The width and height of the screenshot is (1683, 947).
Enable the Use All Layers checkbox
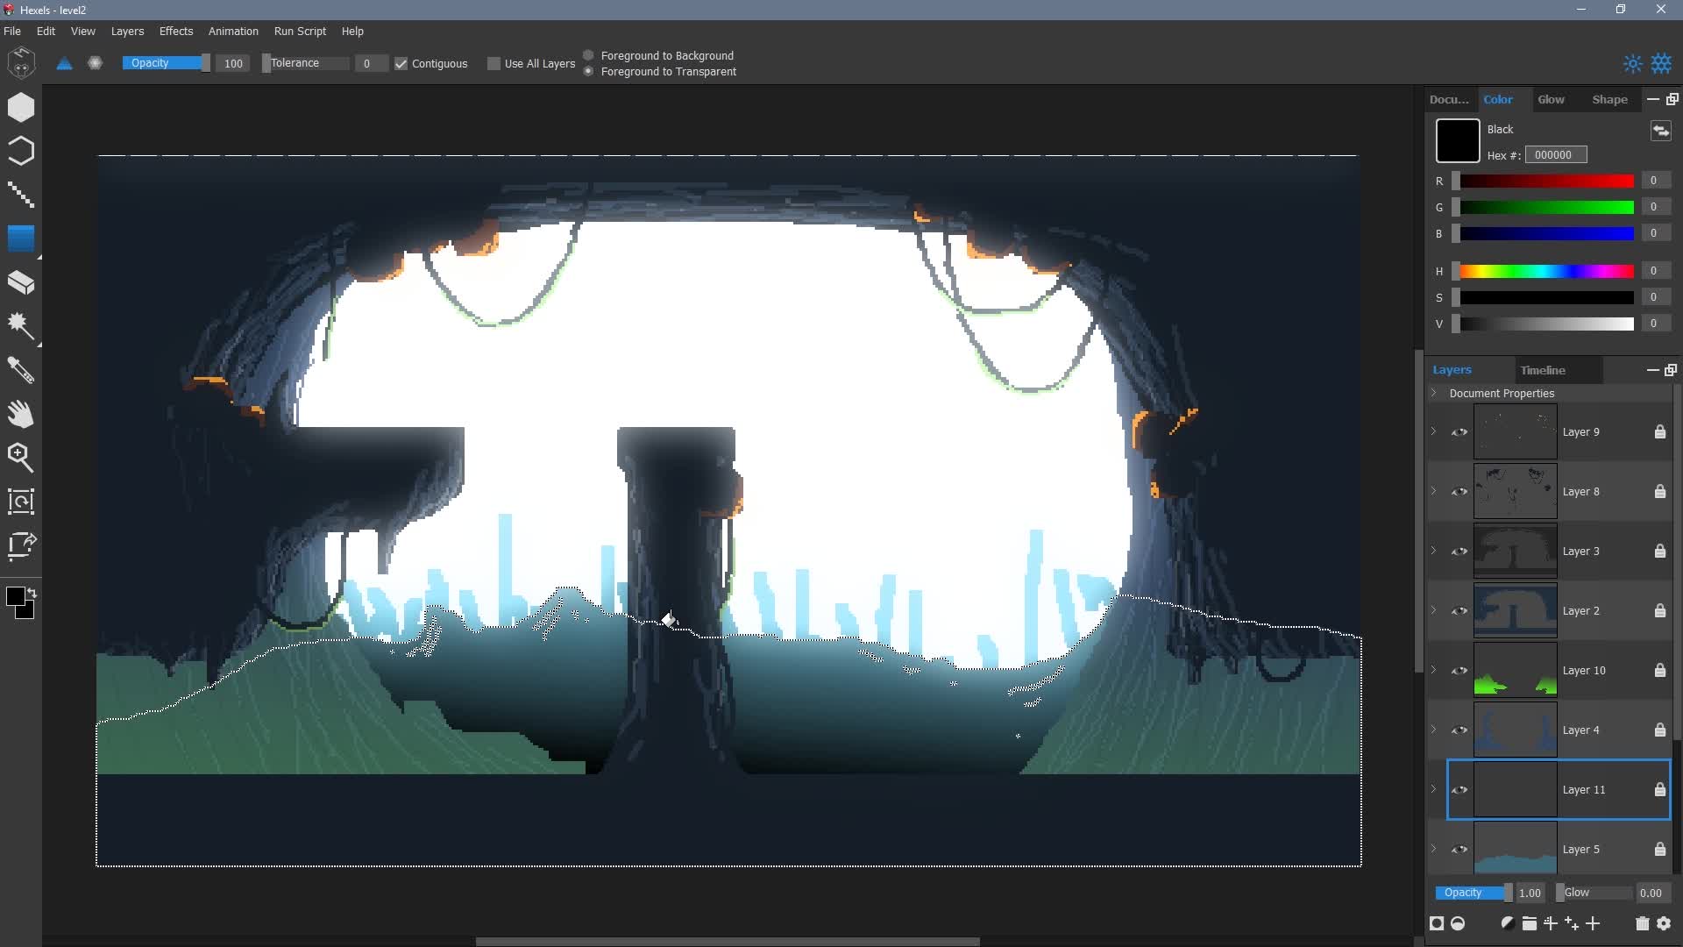(x=494, y=64)
